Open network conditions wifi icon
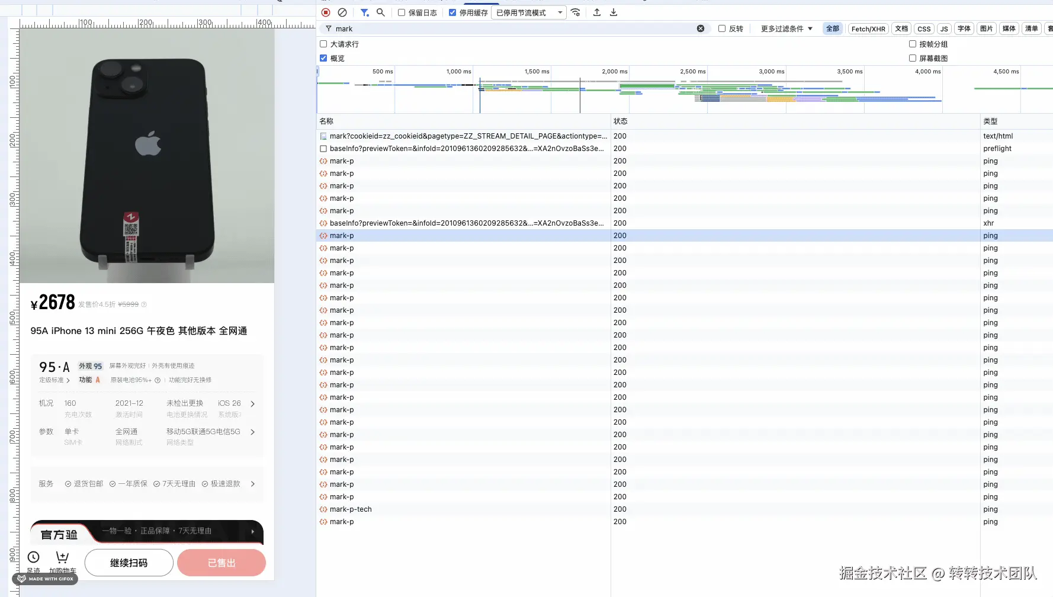The height and width of the screenshot is (597, 1053). click(x=576, y=12)
